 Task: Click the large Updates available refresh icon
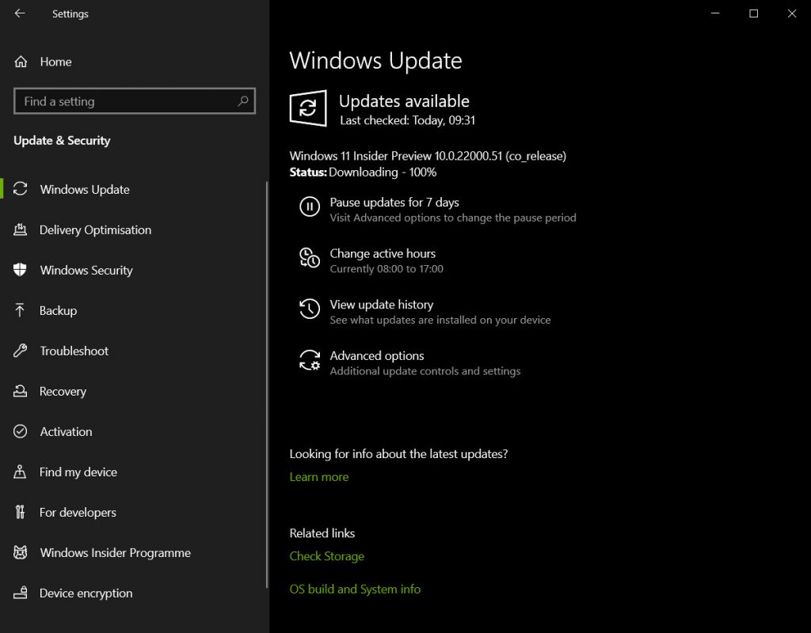click(308, 108)
